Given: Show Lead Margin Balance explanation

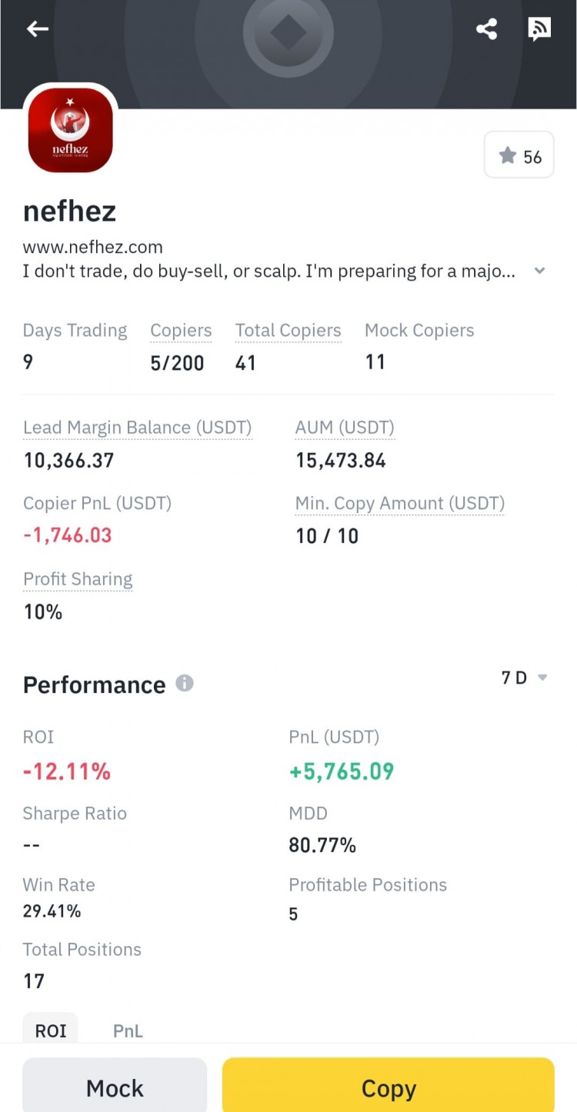Looking at the screenshot, I should coord(138,428).
